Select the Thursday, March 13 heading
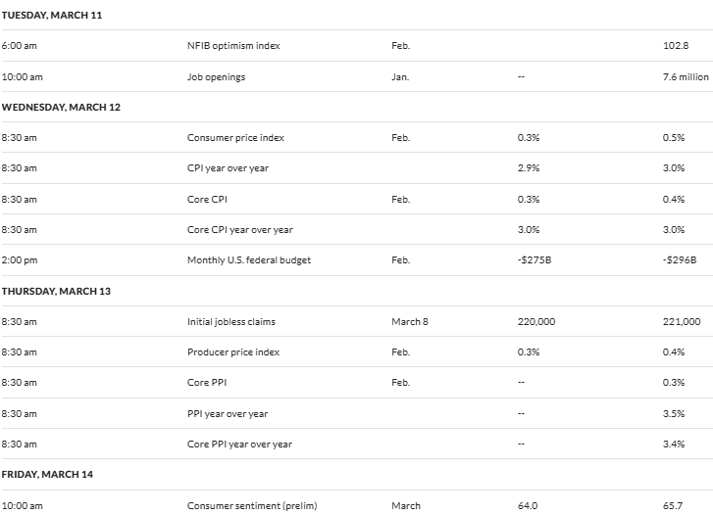 point(56,291)
